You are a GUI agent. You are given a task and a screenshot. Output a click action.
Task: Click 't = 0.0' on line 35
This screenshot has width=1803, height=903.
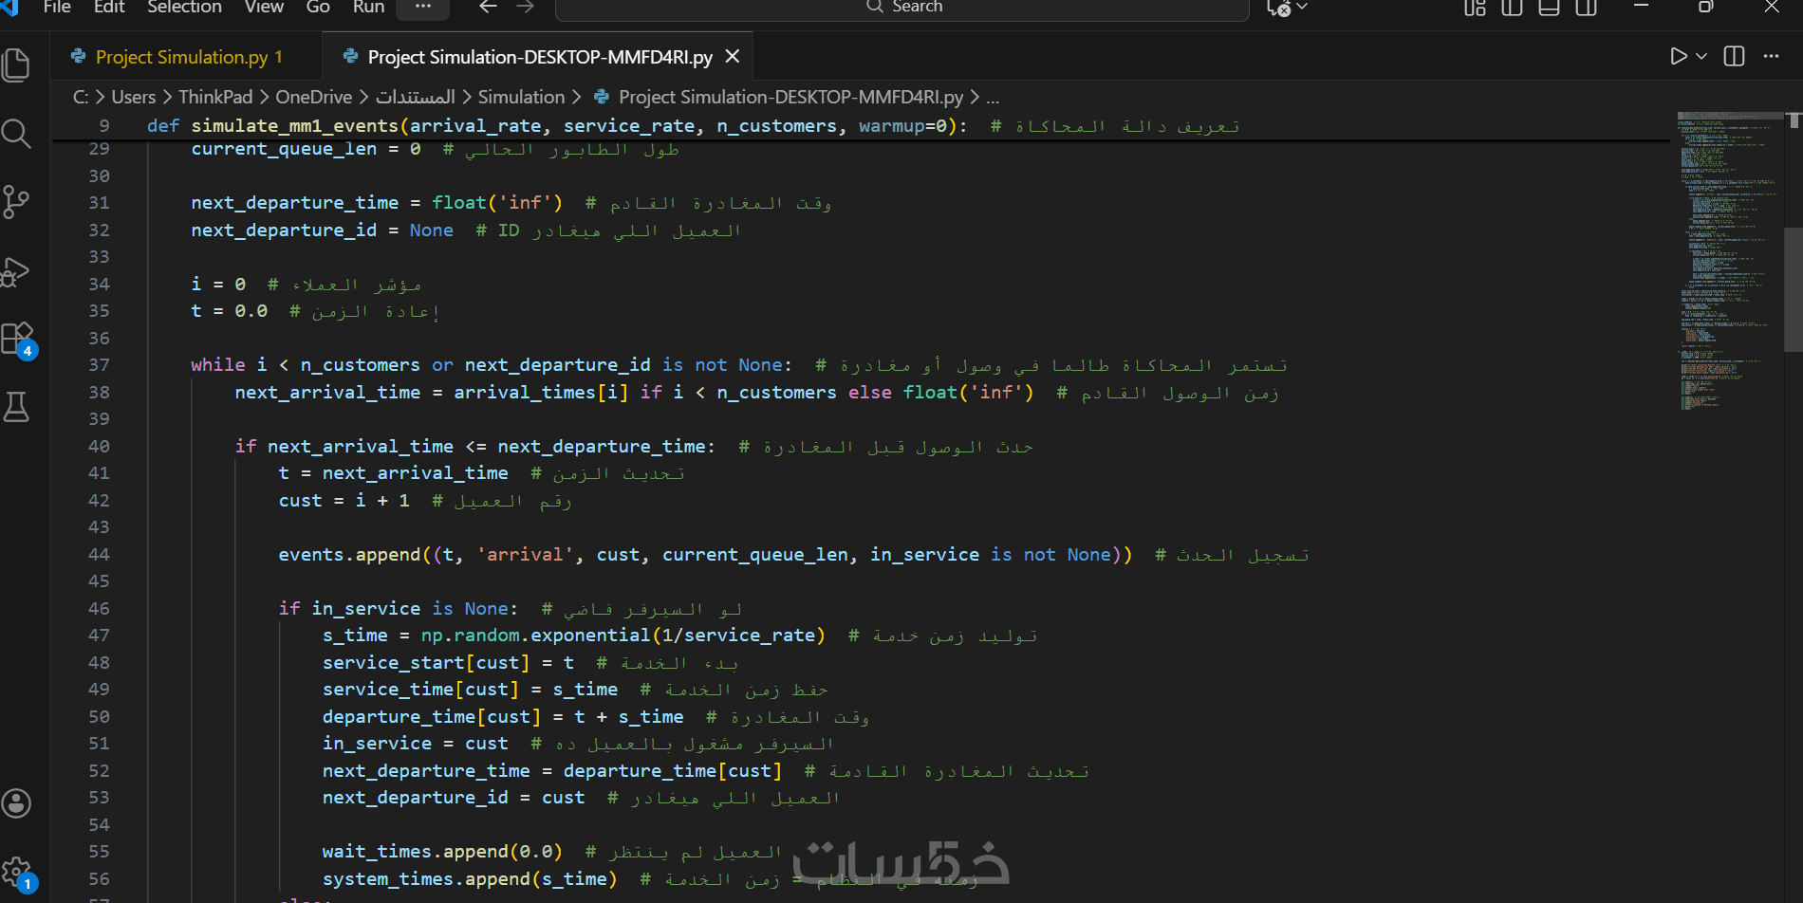229,311
